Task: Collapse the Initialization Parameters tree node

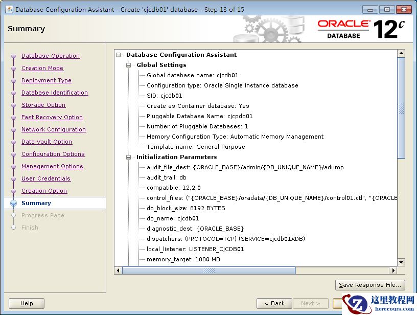Action: pyautogui.click(x=129, y=157)
